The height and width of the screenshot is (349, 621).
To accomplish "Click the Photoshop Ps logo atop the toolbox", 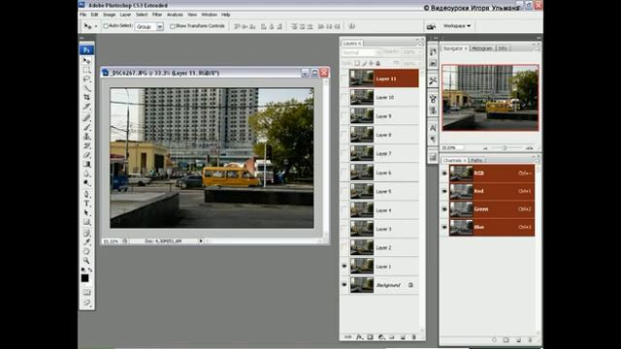I will 86,49.
